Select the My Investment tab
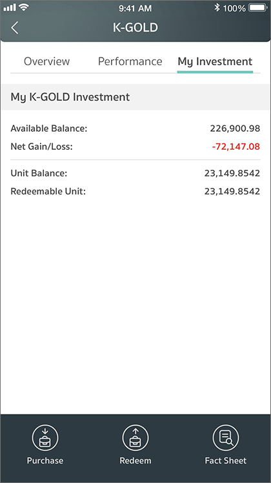Screen dimensions: 271x483 [x=215, y=61]
